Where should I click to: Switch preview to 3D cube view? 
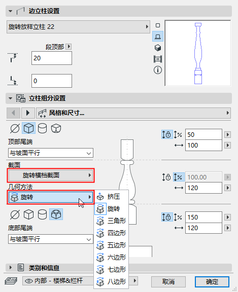click(158, 48)
